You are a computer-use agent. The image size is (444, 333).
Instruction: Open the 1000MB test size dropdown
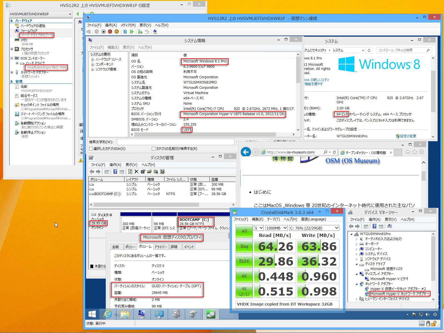click(276, 228)
